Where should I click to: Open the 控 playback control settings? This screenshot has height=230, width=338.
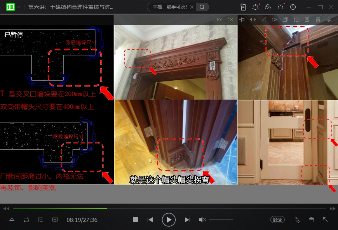(296, 19)
